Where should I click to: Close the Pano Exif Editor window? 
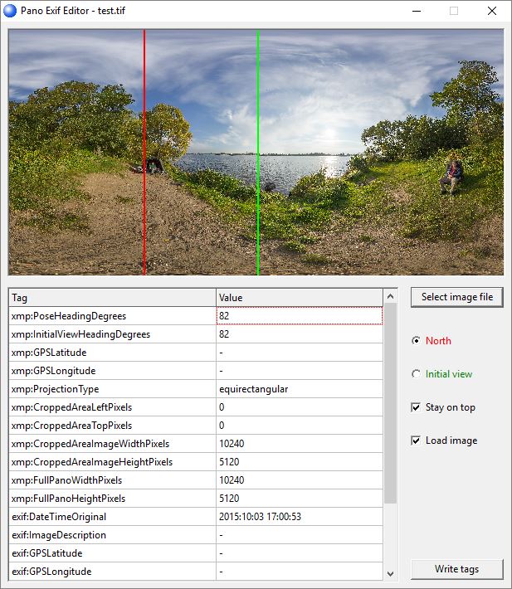click(x=492, y=11)
